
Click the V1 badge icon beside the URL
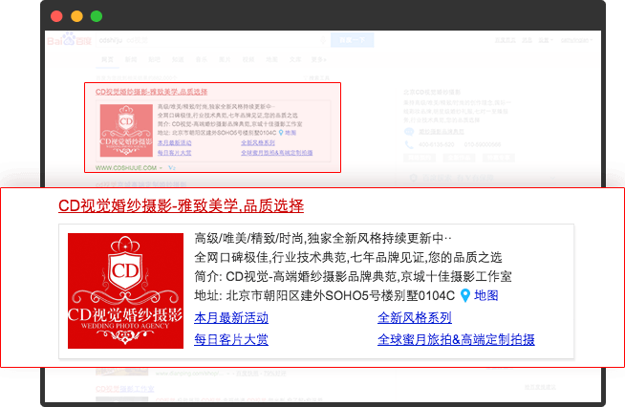click(x=171, y=166)
